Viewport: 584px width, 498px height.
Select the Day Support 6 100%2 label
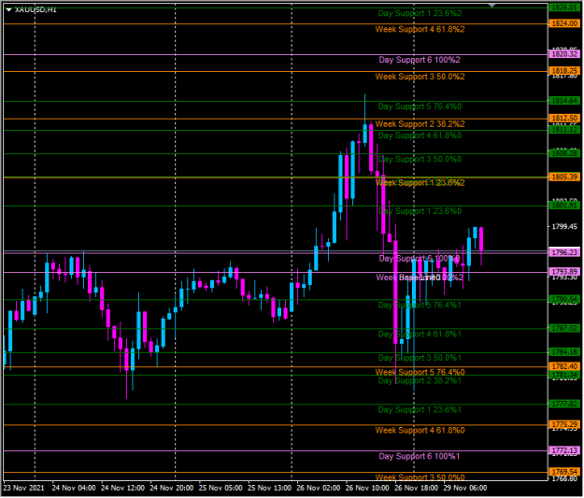420,60
